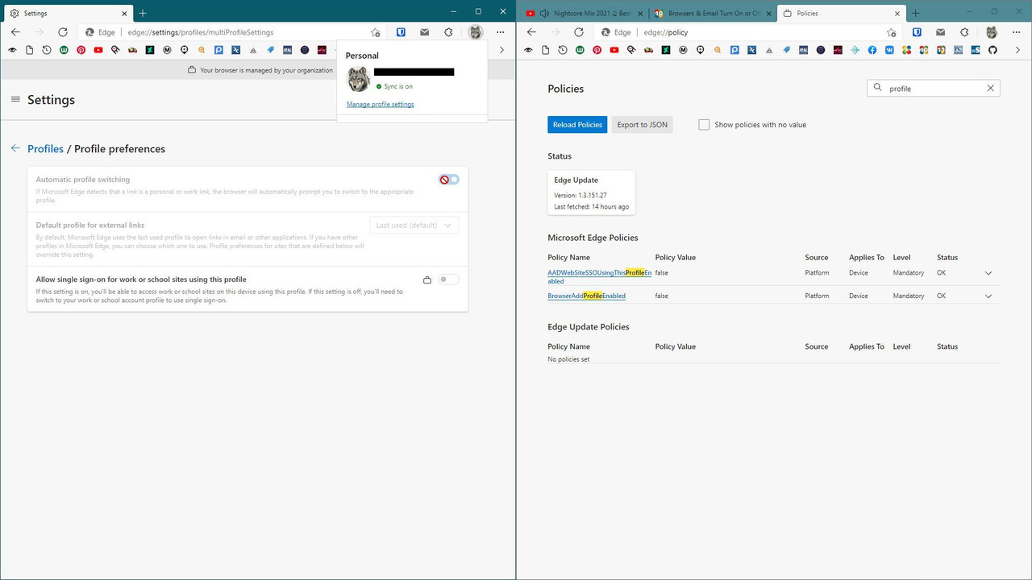Close the Browsers & Email tab
The height and width of the screenshot is (580, 1032).
[x=768, y=13]
